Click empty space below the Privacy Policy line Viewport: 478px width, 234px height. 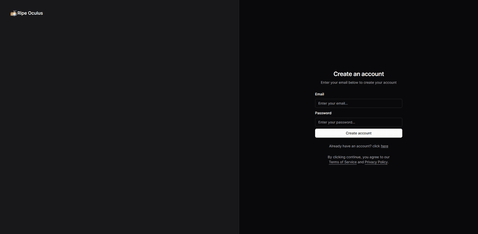358,194
